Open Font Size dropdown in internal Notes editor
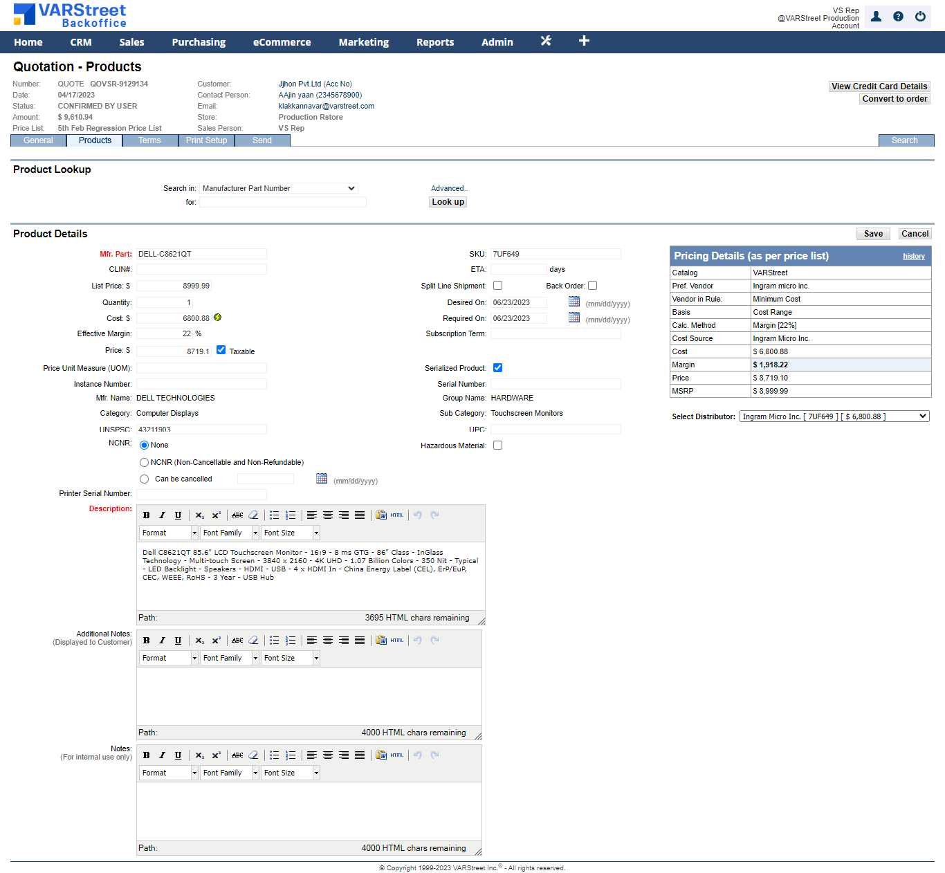 point(291,773)
